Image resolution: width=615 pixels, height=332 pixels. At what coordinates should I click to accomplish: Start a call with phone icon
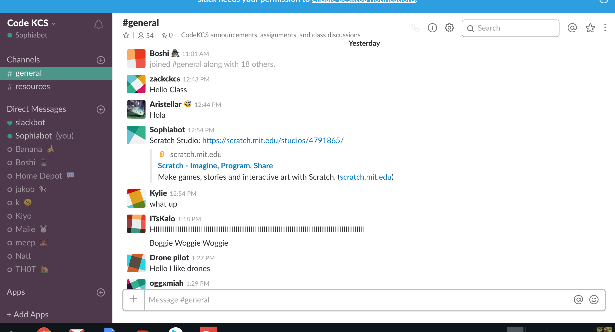(x=415, y=28)
